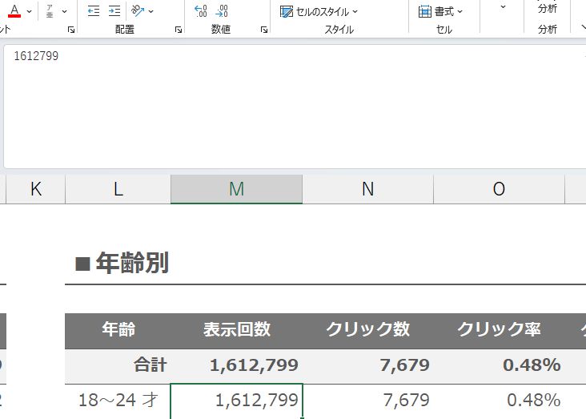Viewport: 586px width, 419px height.
Task: Click the phonetic guide (furigana) icon
Action: [50, 11]
